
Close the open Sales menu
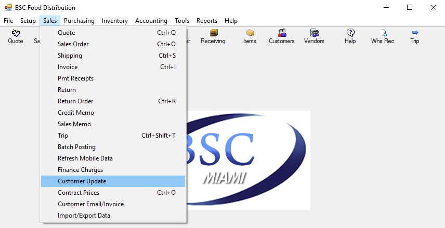pyautogui.click(x=50, y=21)
